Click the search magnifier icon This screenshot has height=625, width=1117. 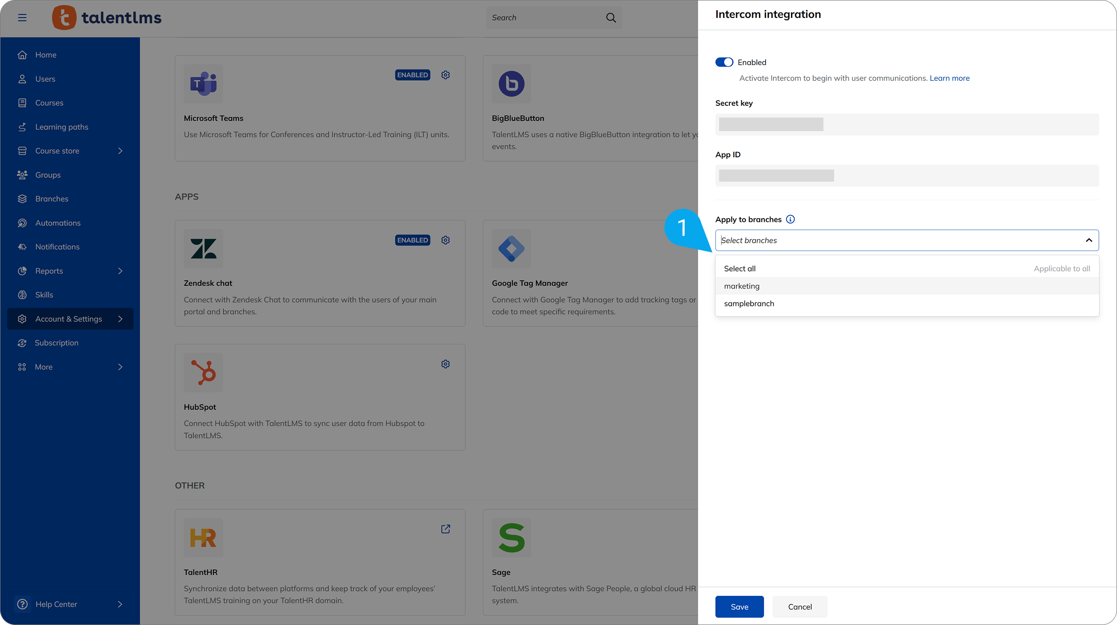point(611,18)
